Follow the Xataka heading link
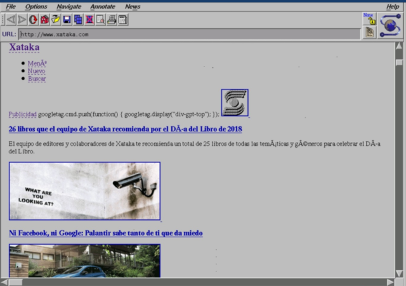This screenshot has width=406, height=286. pos(24,48)
